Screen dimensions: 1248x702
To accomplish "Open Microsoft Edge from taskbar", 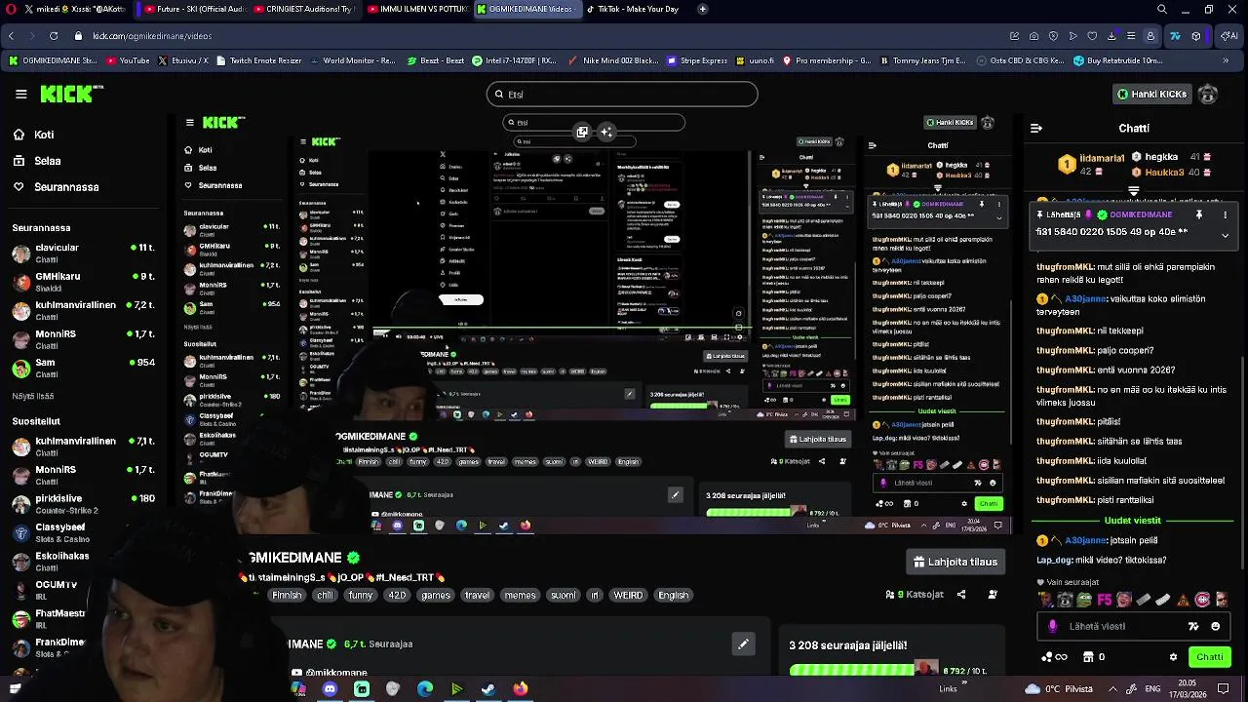I will [x=425, y=688].
